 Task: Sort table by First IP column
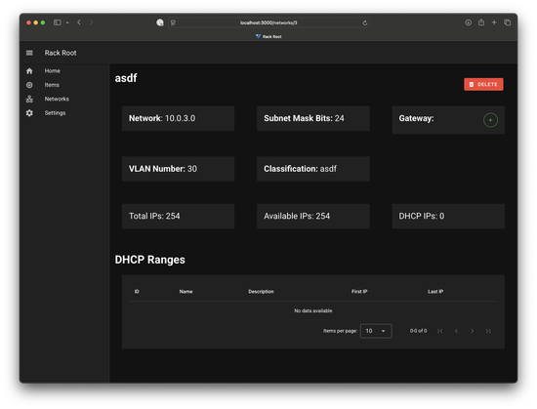[359, 292]
